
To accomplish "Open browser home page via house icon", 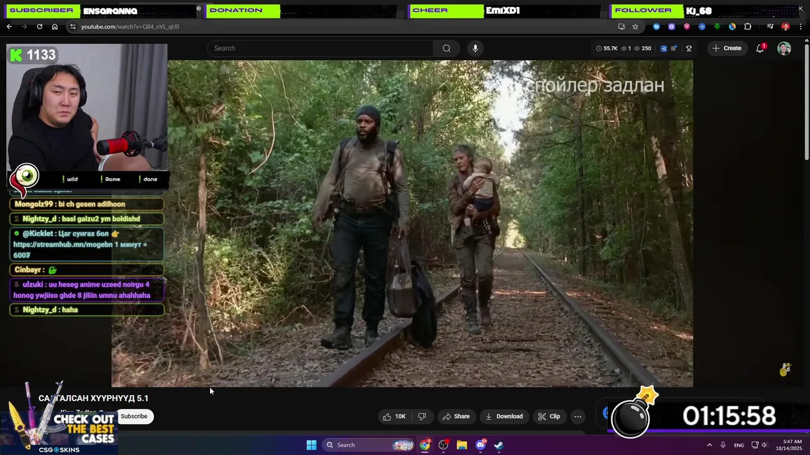I will [54, 27].
